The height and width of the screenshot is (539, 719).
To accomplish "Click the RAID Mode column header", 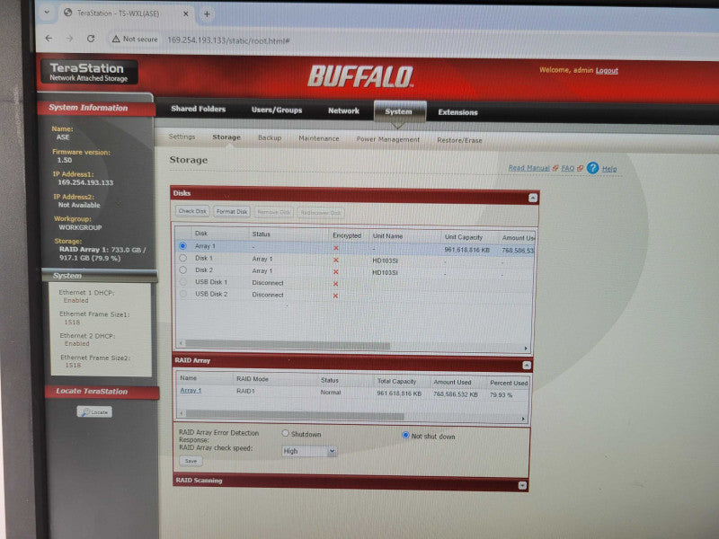I will click(x=253, y=379).
